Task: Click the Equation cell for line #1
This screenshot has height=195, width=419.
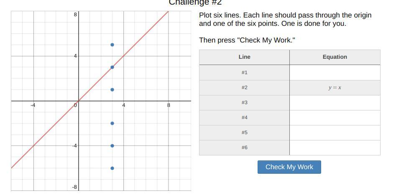Action: point(335,72)
